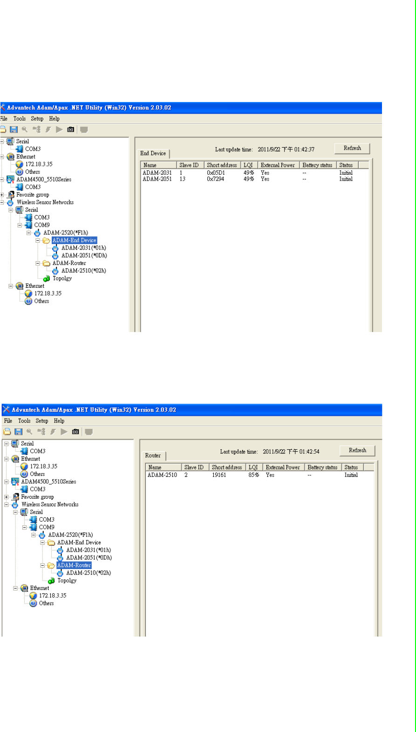Screen dimensions: 416x732
Task: Click the Favorite group icon in Router window
Action: point(15,497)
